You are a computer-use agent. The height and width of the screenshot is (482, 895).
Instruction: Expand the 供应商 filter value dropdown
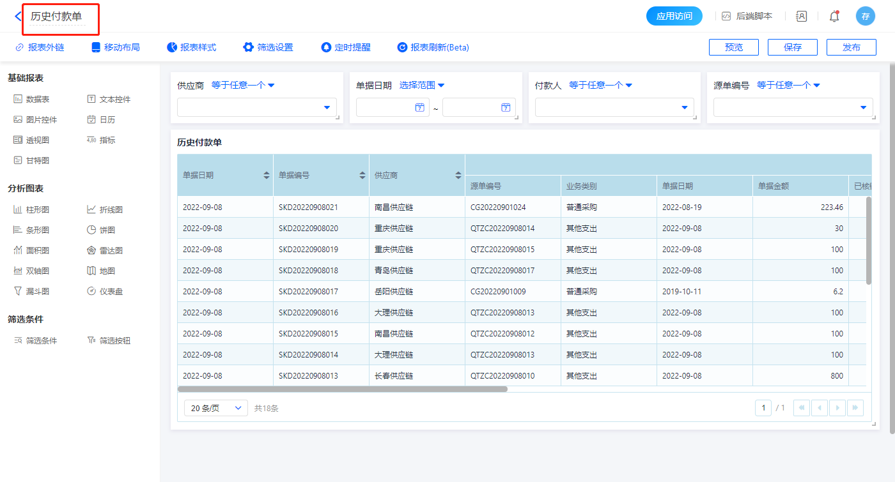(327, 107)
